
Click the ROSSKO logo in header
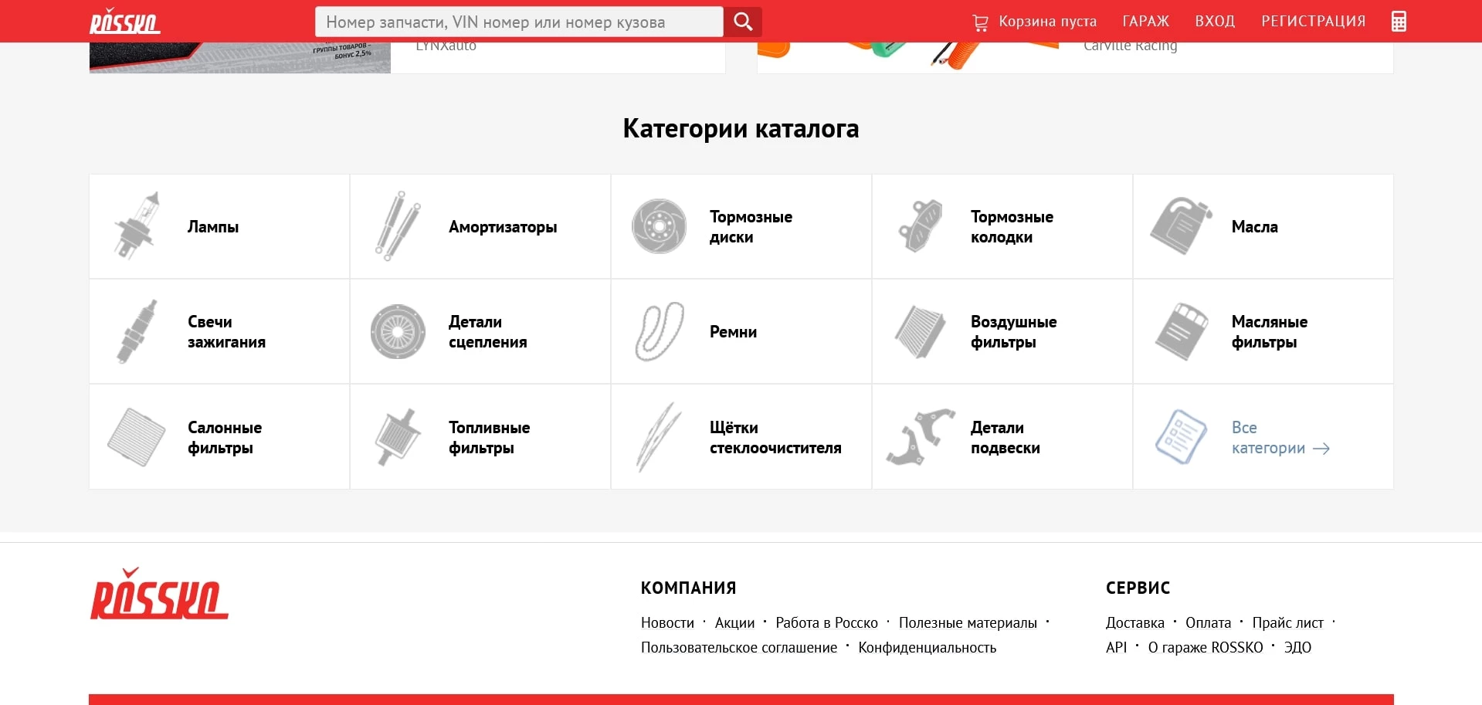pos(125,22)
